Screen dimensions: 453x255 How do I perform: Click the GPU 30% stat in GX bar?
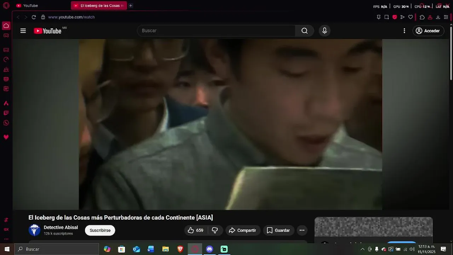[401, 6]
